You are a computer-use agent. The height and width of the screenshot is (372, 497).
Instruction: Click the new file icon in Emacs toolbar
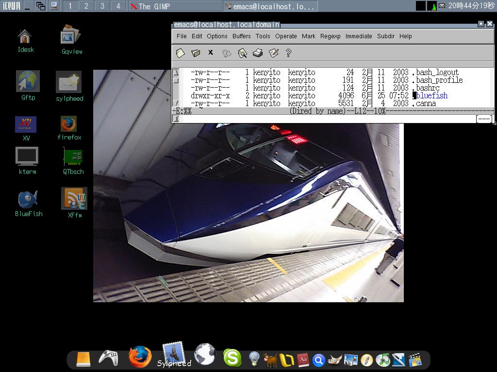(180, 53)
